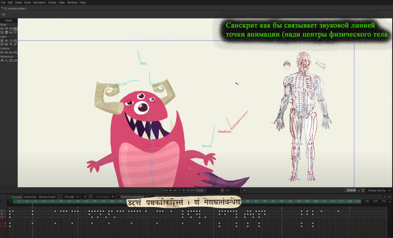Toggle the onion skins enable button
Screen dimensions: 393x238
tap(91, 197)
